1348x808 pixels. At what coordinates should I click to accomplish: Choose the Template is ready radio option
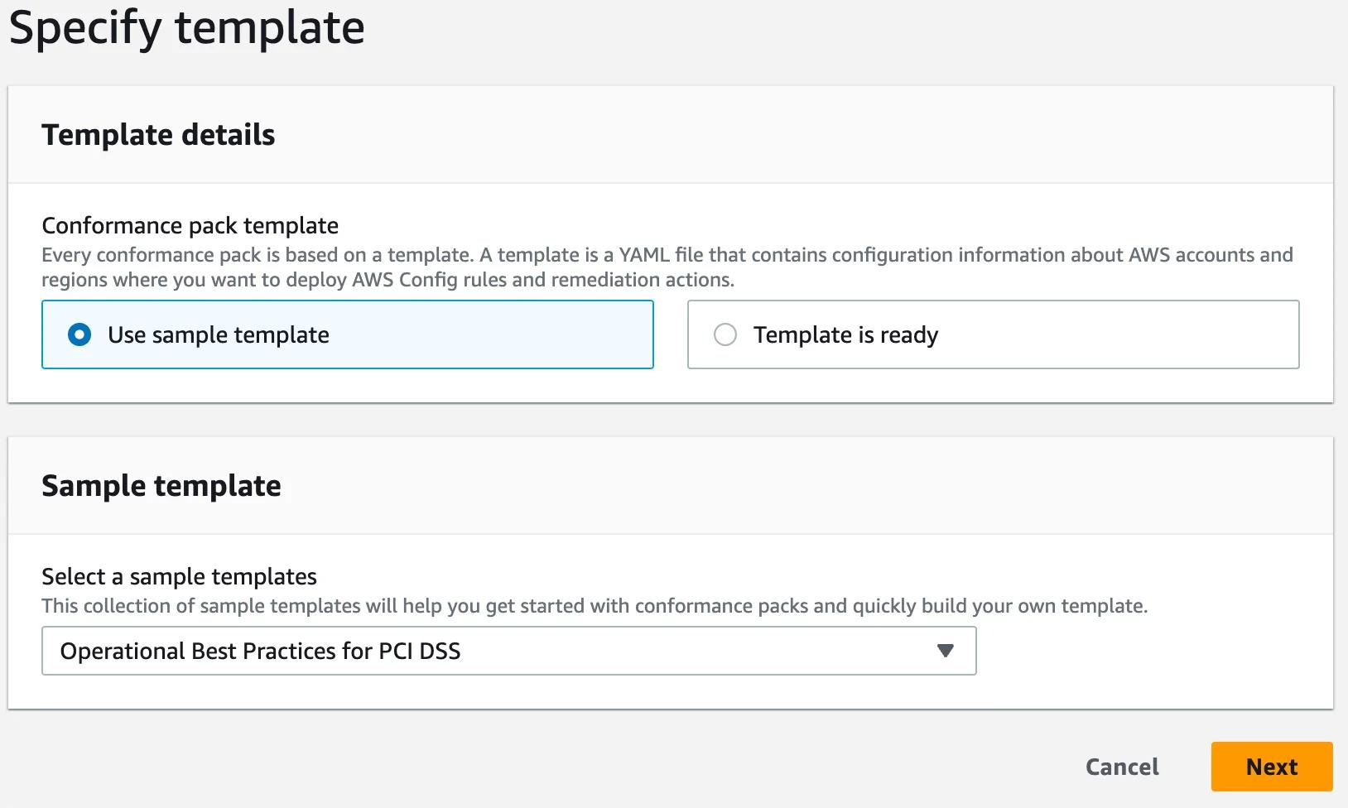725,334
